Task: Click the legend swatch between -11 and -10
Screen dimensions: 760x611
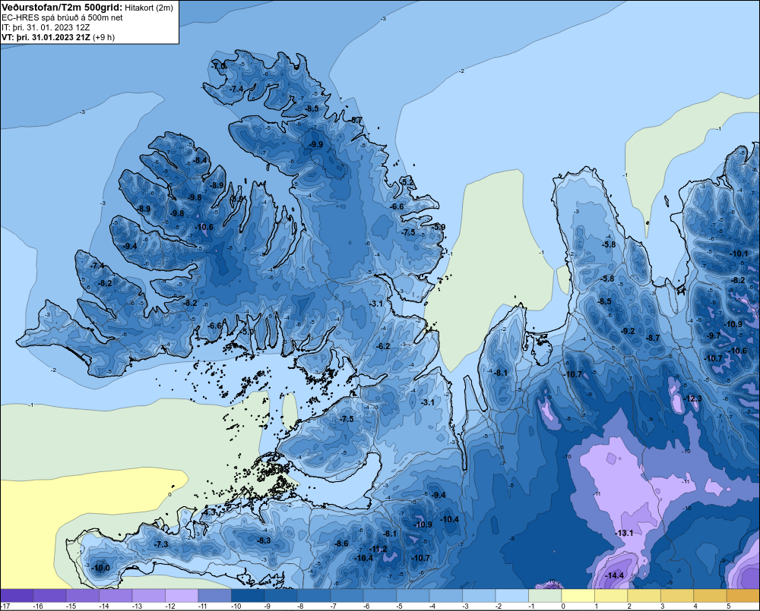Action: point(215,596)
